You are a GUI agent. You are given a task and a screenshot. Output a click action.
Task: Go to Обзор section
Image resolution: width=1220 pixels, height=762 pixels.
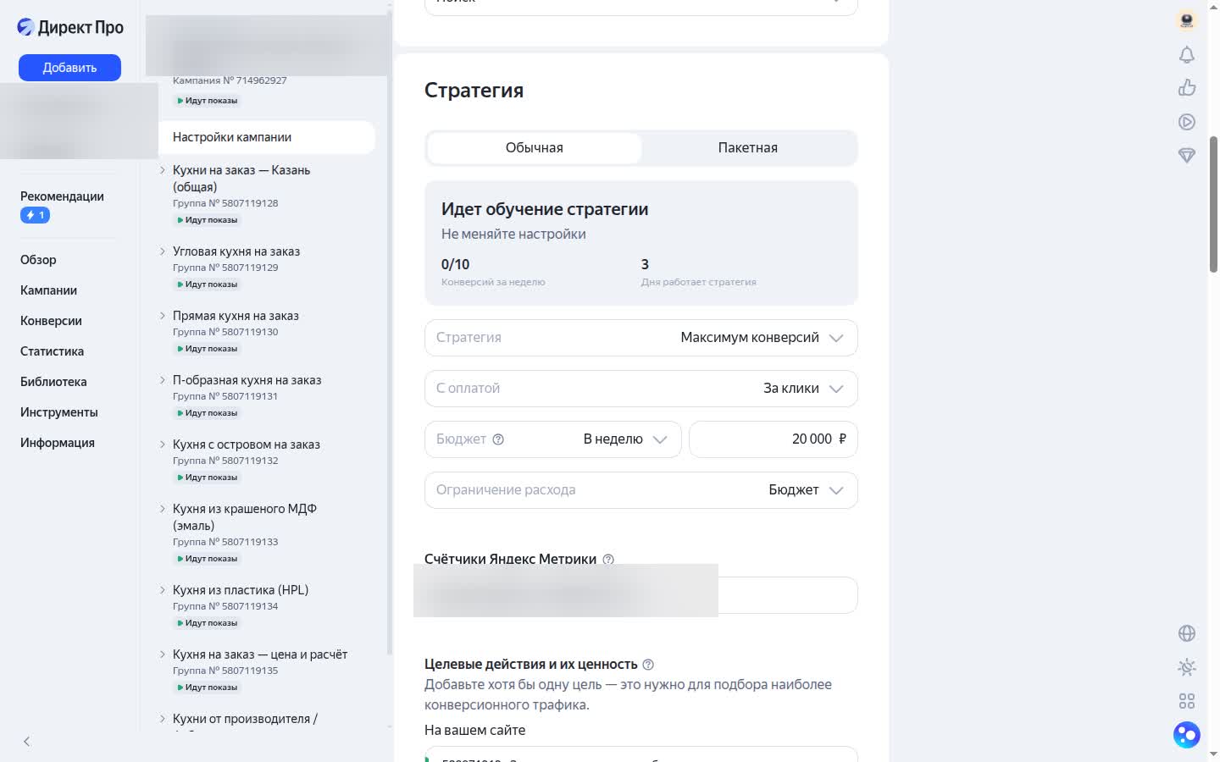pos(38,260)
